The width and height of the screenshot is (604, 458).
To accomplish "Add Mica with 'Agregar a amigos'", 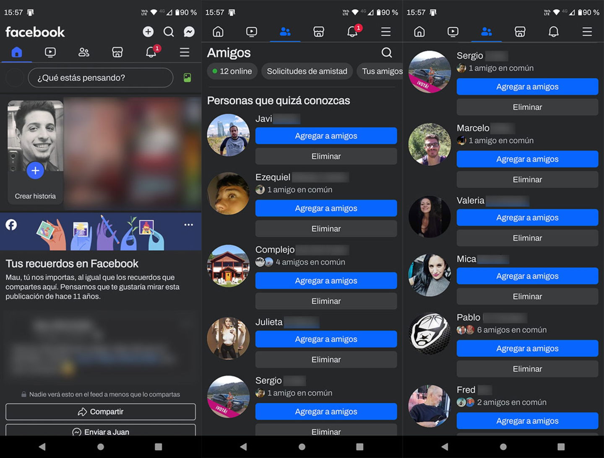I will [x=527, y=276].
